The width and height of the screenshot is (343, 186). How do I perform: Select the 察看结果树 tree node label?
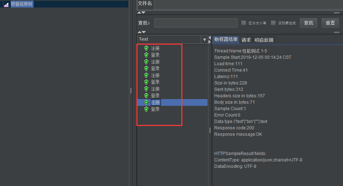22,4
